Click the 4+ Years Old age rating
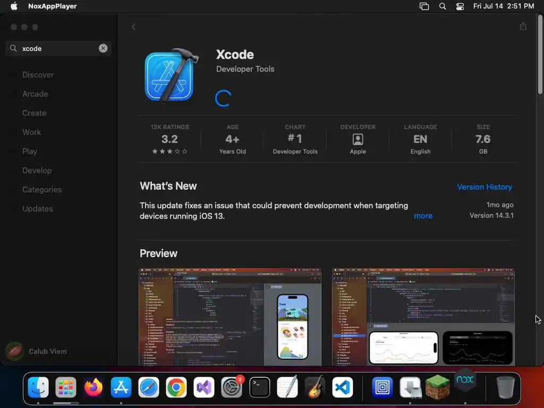 233,139
